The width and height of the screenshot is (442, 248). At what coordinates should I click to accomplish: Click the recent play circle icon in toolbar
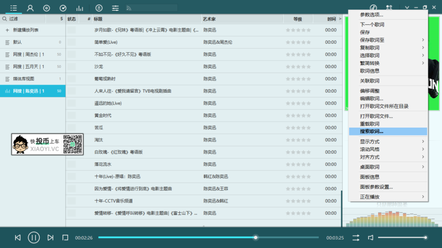(x=63, y=7)
